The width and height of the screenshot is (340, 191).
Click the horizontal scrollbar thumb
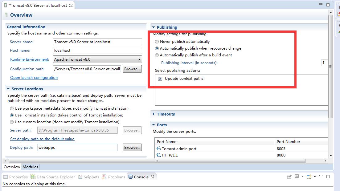pyautogui.click(x=157, y=161)
